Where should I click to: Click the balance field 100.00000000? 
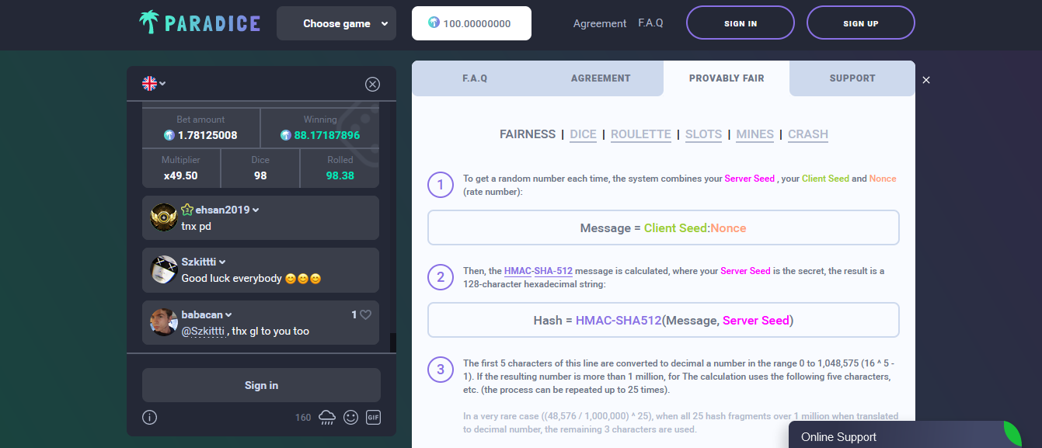472,23
